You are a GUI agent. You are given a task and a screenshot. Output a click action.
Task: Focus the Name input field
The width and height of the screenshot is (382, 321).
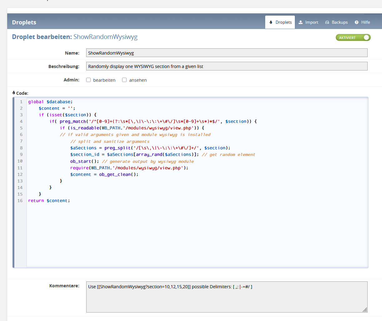click(226, 53)
